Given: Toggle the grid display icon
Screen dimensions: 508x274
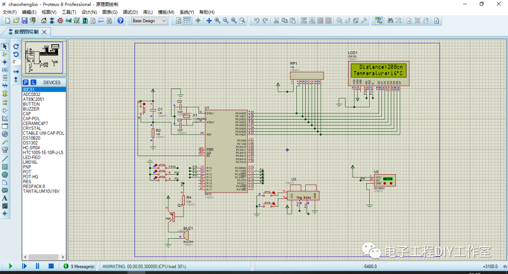Looking at the screenshot, I should click(x=187, y=21).
